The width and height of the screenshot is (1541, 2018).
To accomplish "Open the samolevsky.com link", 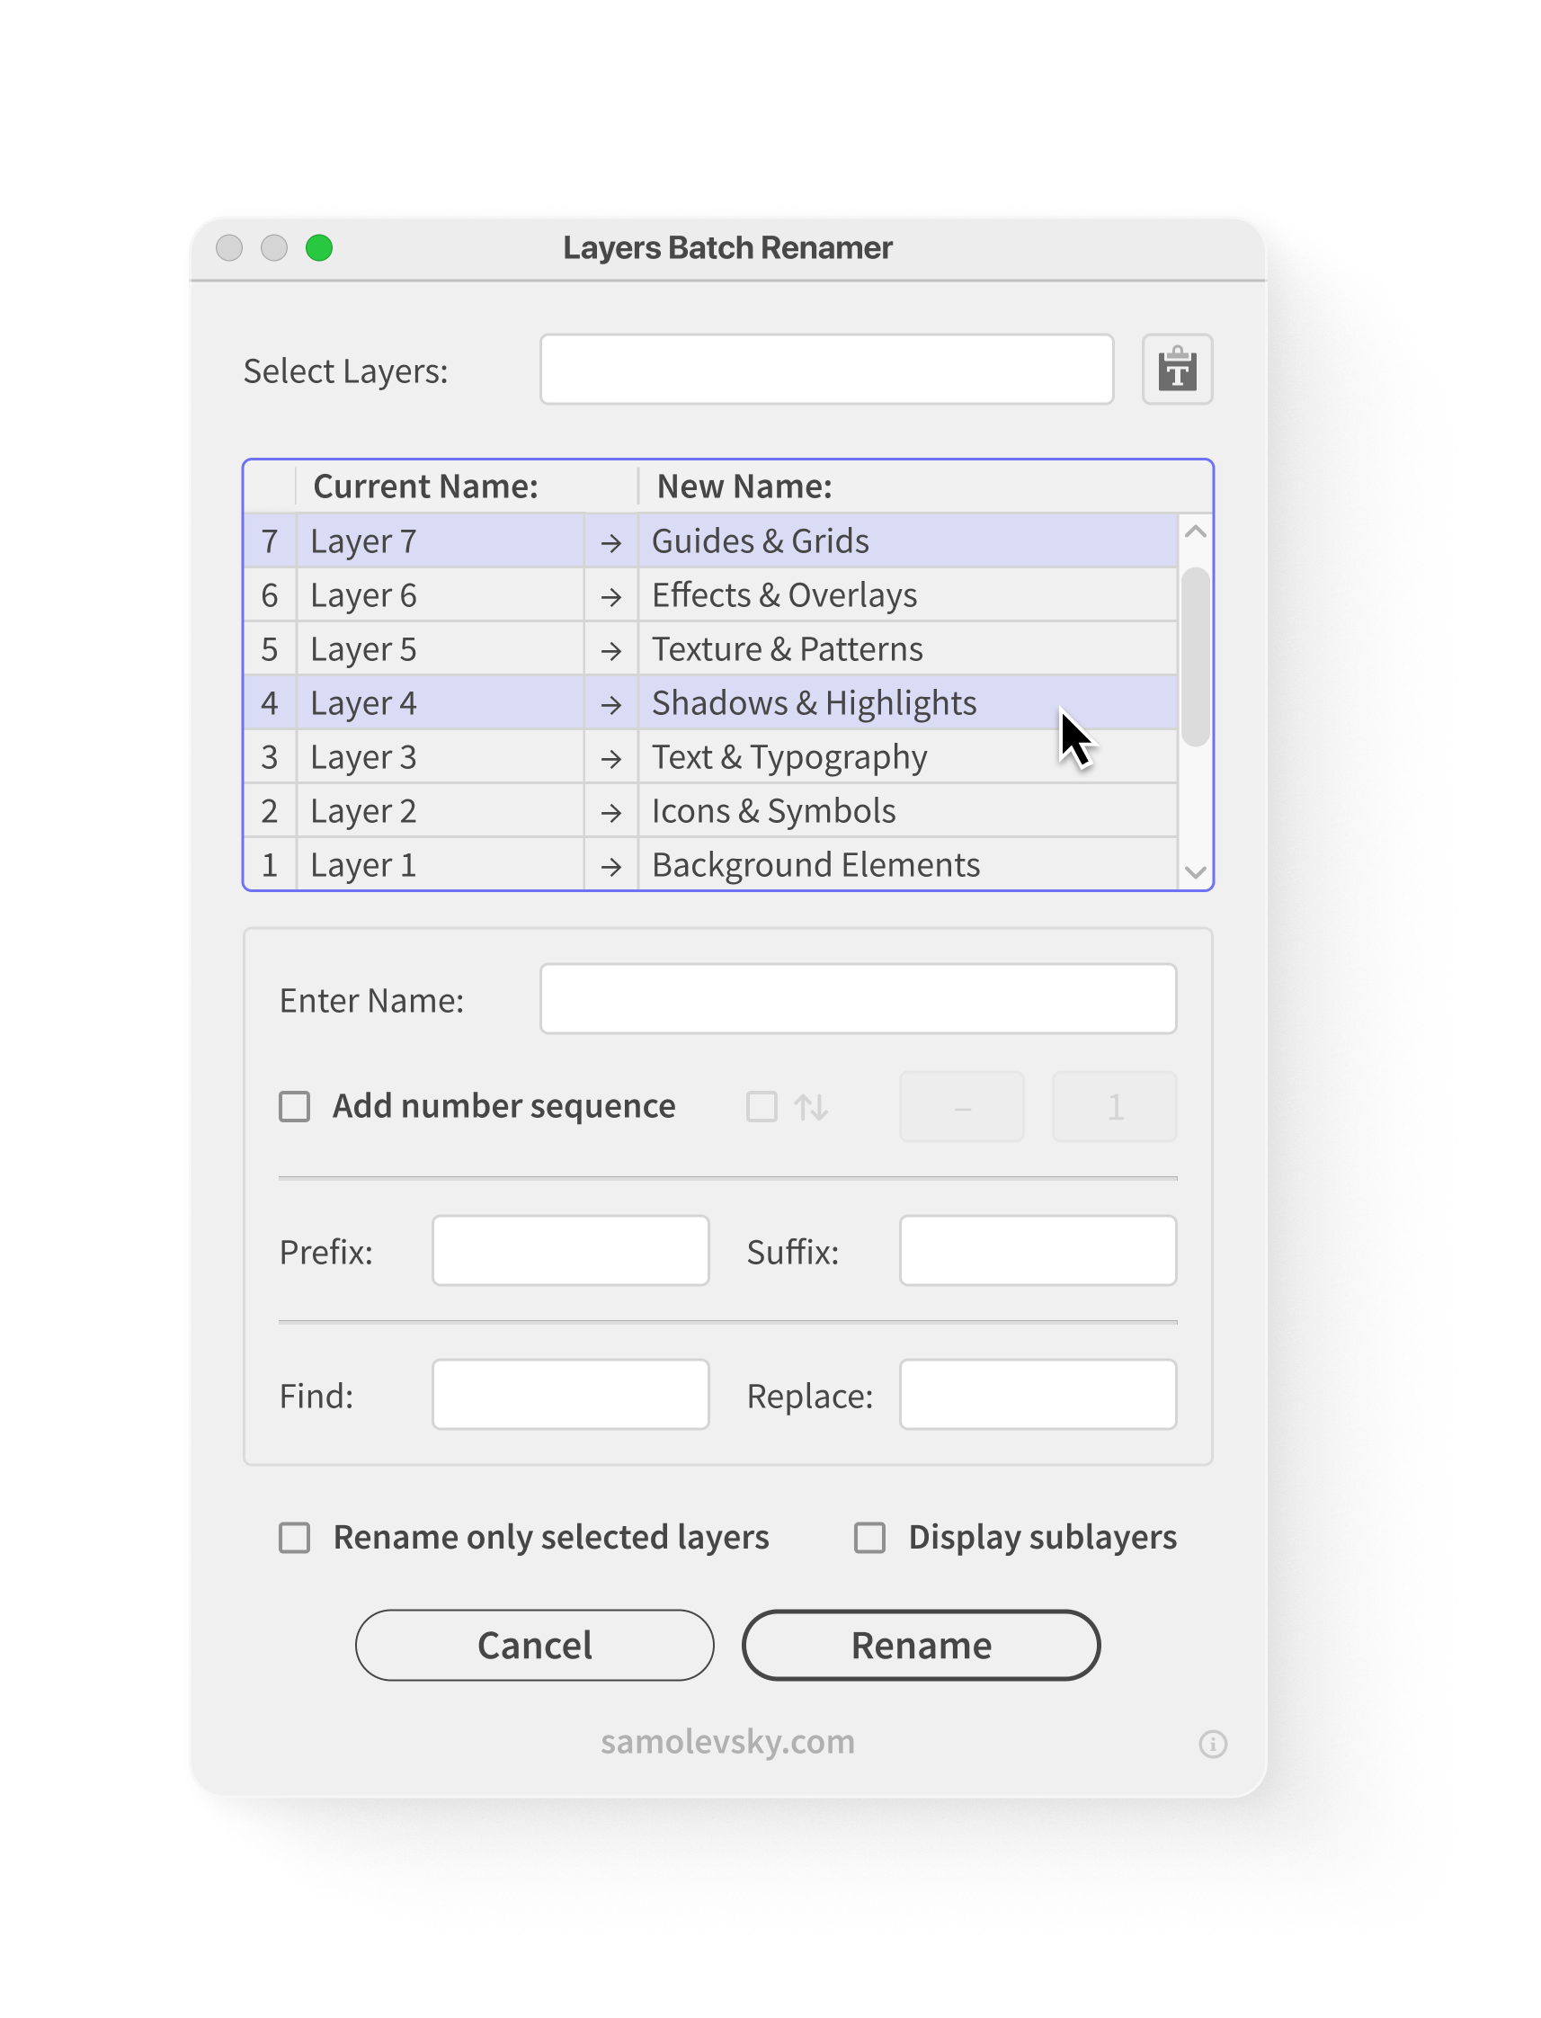I will click(728, 1741).
